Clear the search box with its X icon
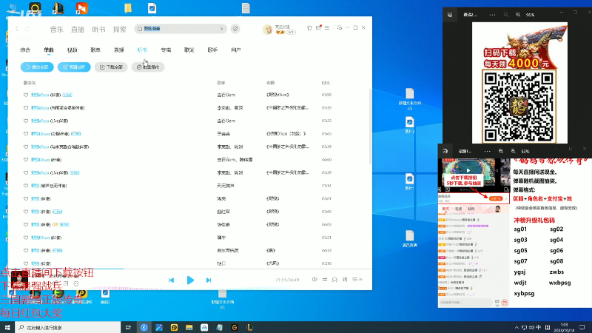Image resolution: width=592 pixels, height=333 pixels. pyautogui.click(x=221, y=29)
